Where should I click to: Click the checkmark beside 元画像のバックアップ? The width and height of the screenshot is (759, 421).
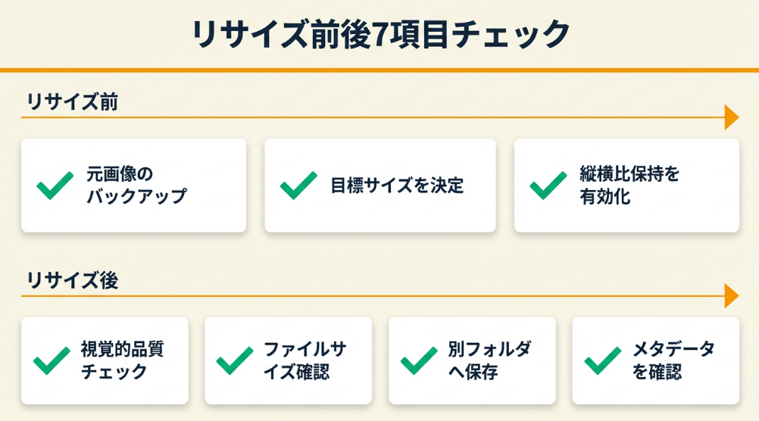click(x=55, y=186)
